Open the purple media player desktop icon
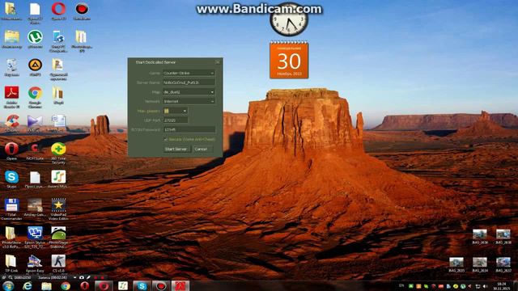This screenshot has height=291, width=518. click(35, 123)
